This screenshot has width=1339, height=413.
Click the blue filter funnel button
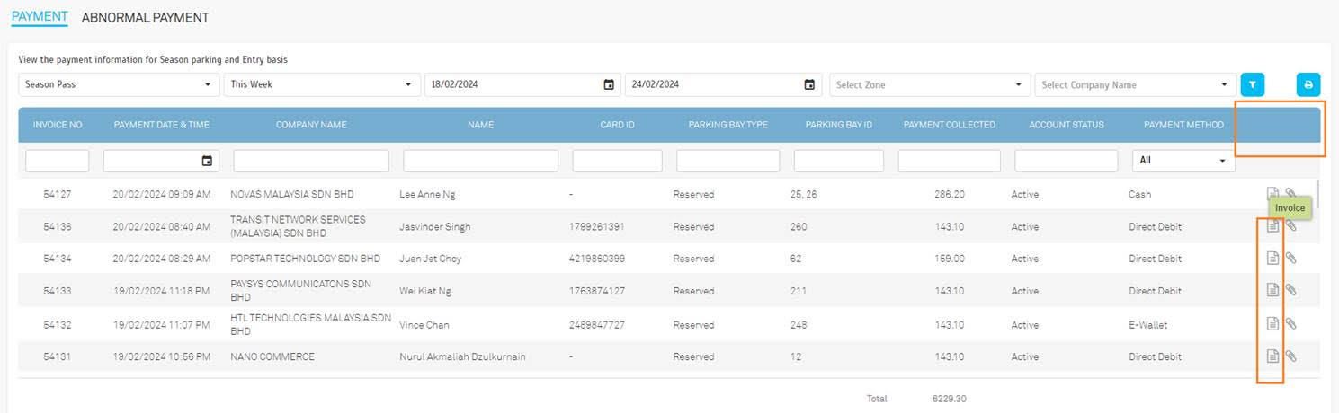(1252, 85)
